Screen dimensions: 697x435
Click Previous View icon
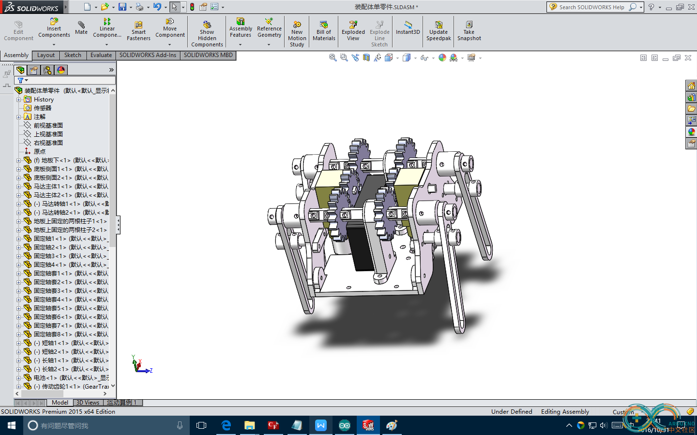click(355, 58)
